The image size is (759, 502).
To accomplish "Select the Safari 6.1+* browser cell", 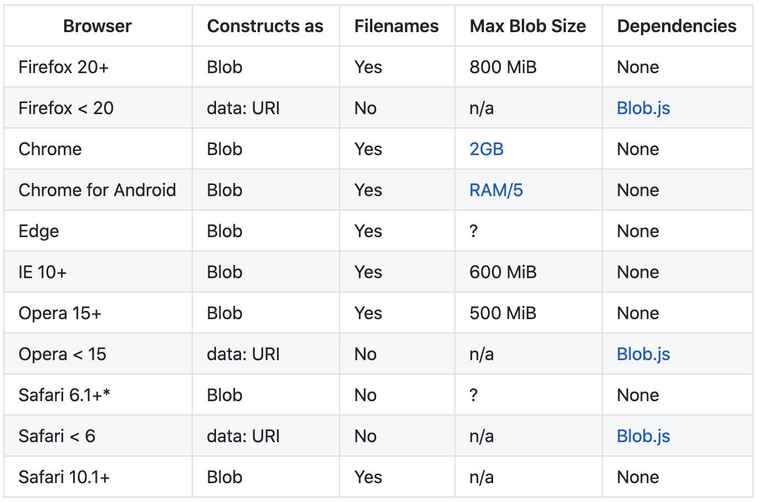I will pos(64,395).
